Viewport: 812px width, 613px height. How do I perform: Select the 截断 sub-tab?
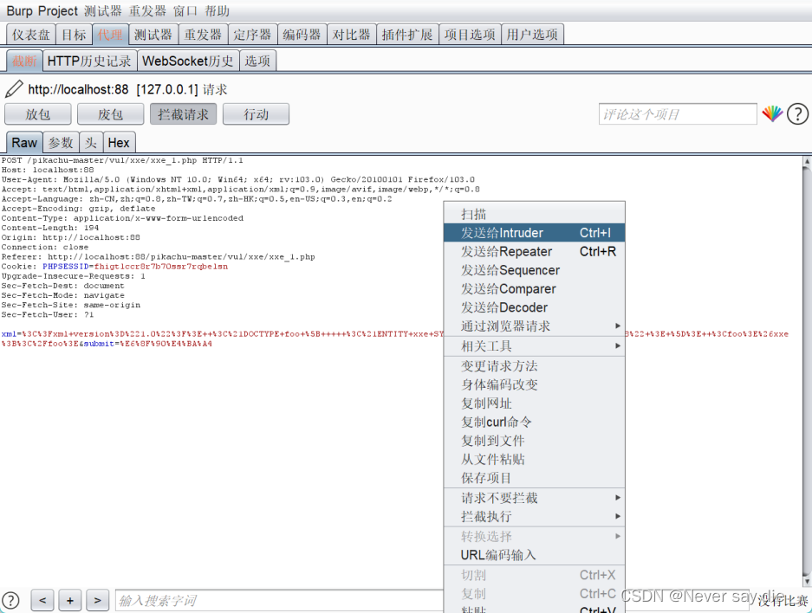tap(24, 61)
